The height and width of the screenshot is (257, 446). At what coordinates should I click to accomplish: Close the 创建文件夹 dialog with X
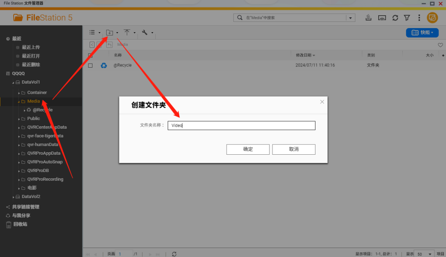click(x=322, y=102)
